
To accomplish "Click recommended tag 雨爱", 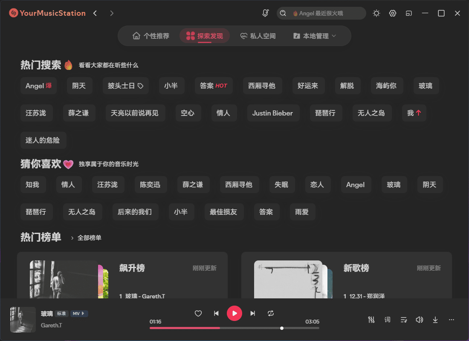I will coord(302,212).
